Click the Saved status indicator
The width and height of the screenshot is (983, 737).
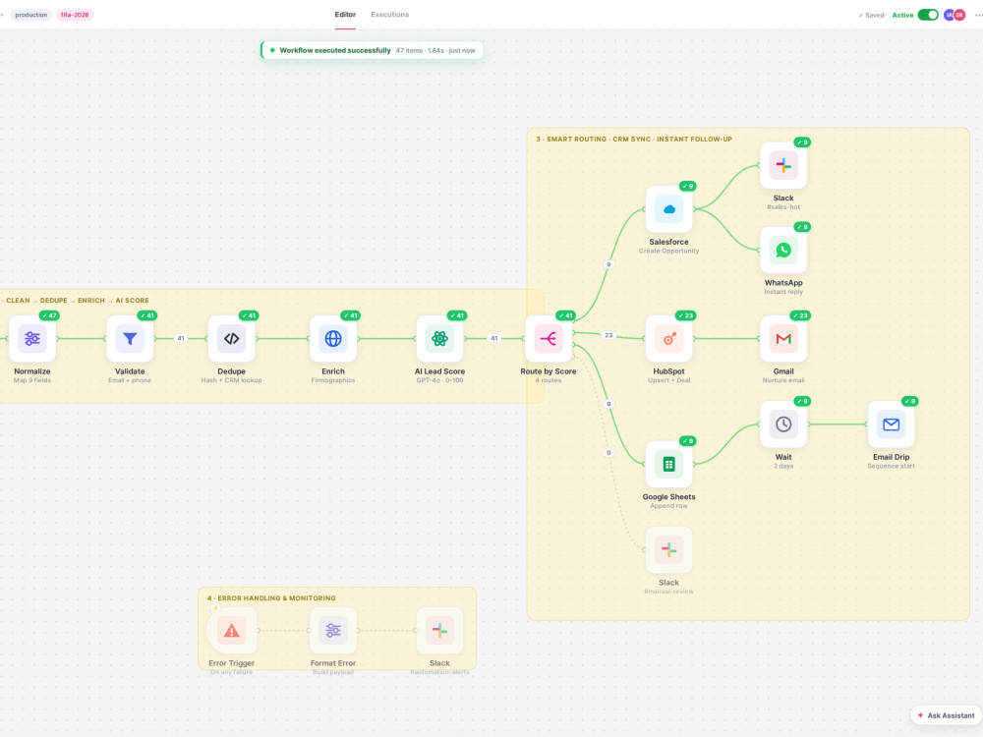pyautogui.click(x=871, y=15)
